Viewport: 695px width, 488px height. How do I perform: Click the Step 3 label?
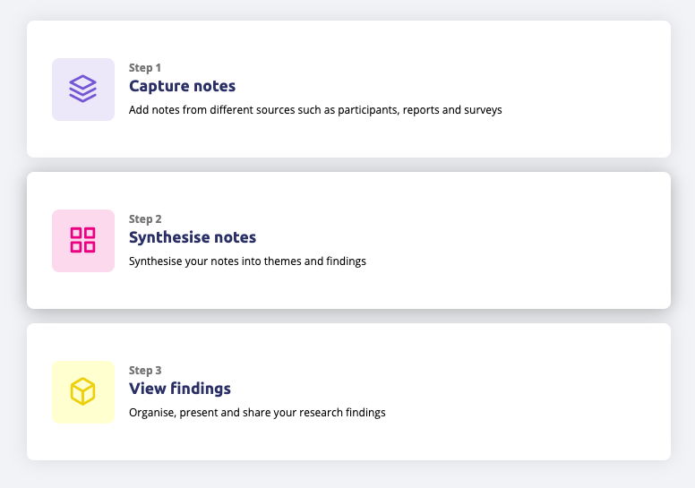click(x=145, y=370)
